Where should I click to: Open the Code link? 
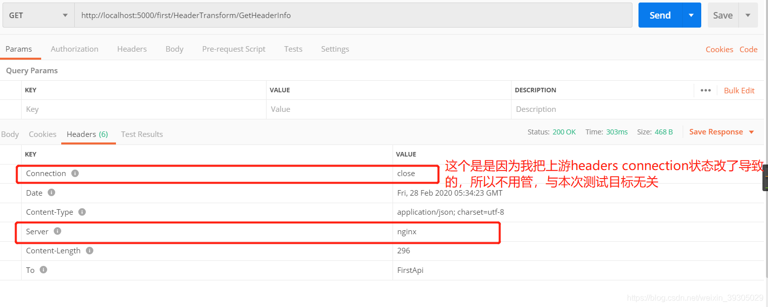tap(748, 49)
